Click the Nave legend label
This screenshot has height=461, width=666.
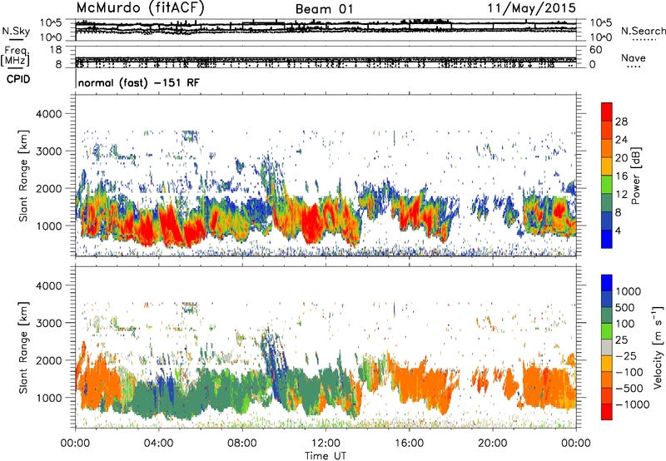pos(634,57)
